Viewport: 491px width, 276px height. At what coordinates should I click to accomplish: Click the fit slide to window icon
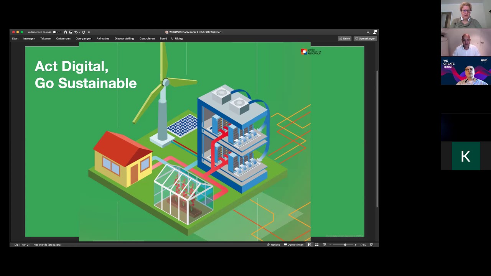[x=371, y=245]
